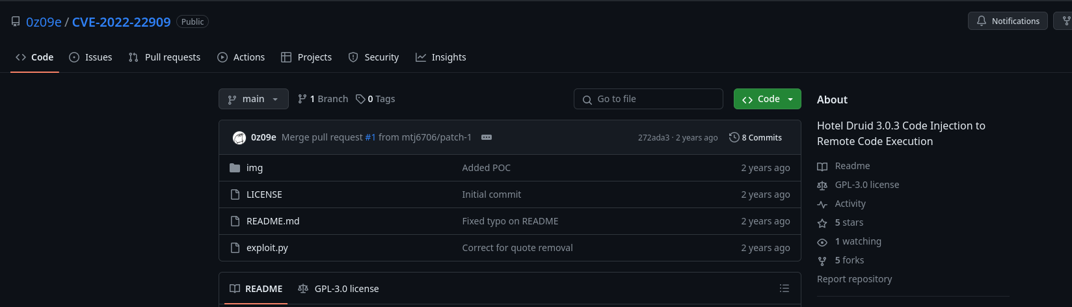Image resolution: width=1072 pixels, height=307 pixels.
Task: Click the 0z09e avatar image
Action: 239,137
